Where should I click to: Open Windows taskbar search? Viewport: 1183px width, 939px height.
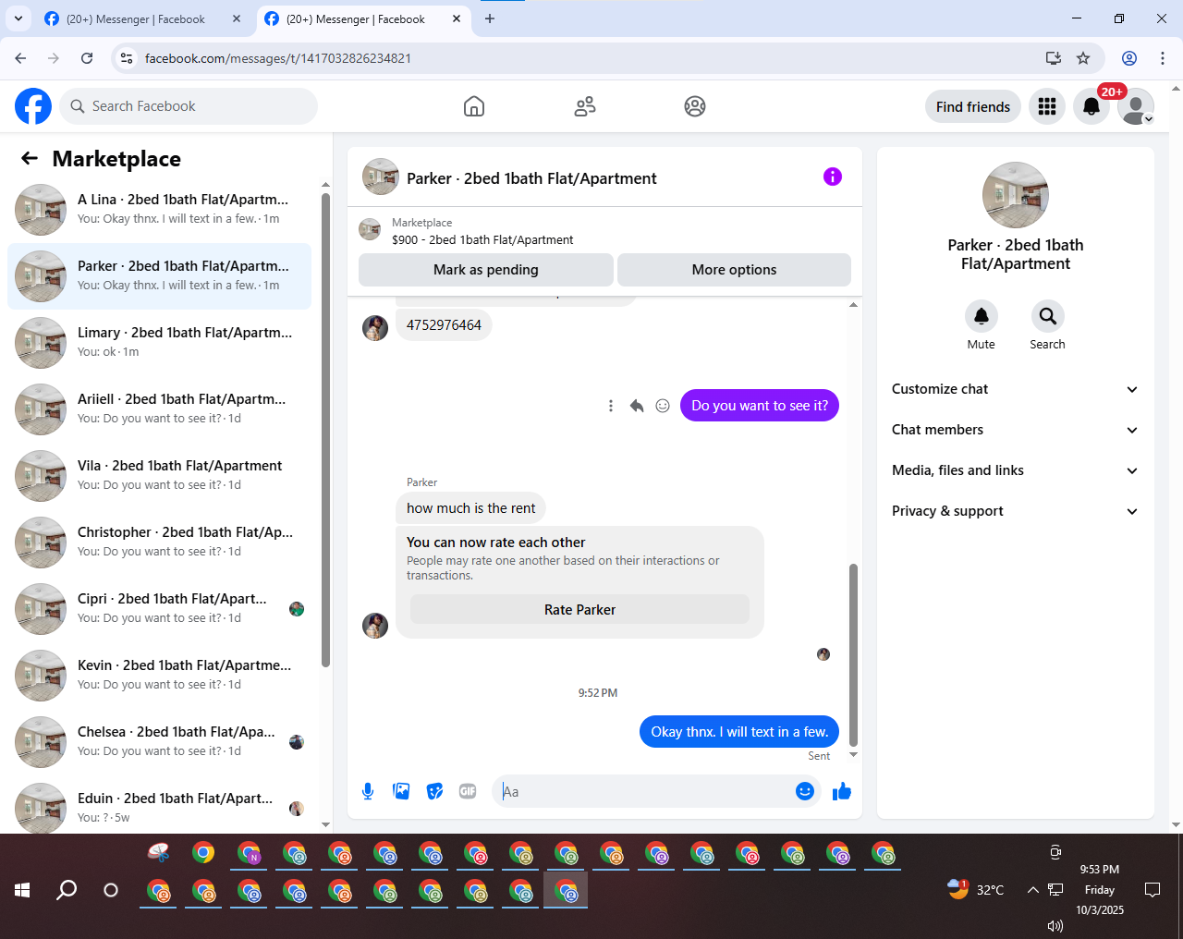click(67, 890)
